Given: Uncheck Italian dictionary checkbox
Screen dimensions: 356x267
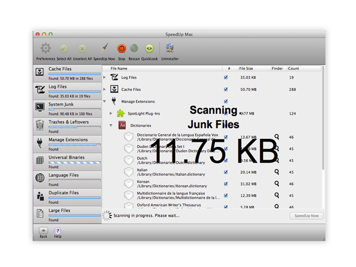Looking at the screenshot, I should click(x=225, y=172).
